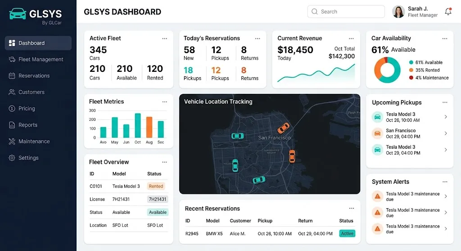Open Sarah J. profile avatar

pyautogui.click(x=398, y=12)
